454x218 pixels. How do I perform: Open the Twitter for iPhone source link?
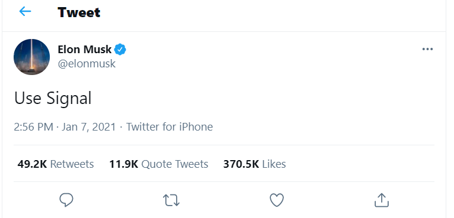pyautogui.click(x=170, y=127)
